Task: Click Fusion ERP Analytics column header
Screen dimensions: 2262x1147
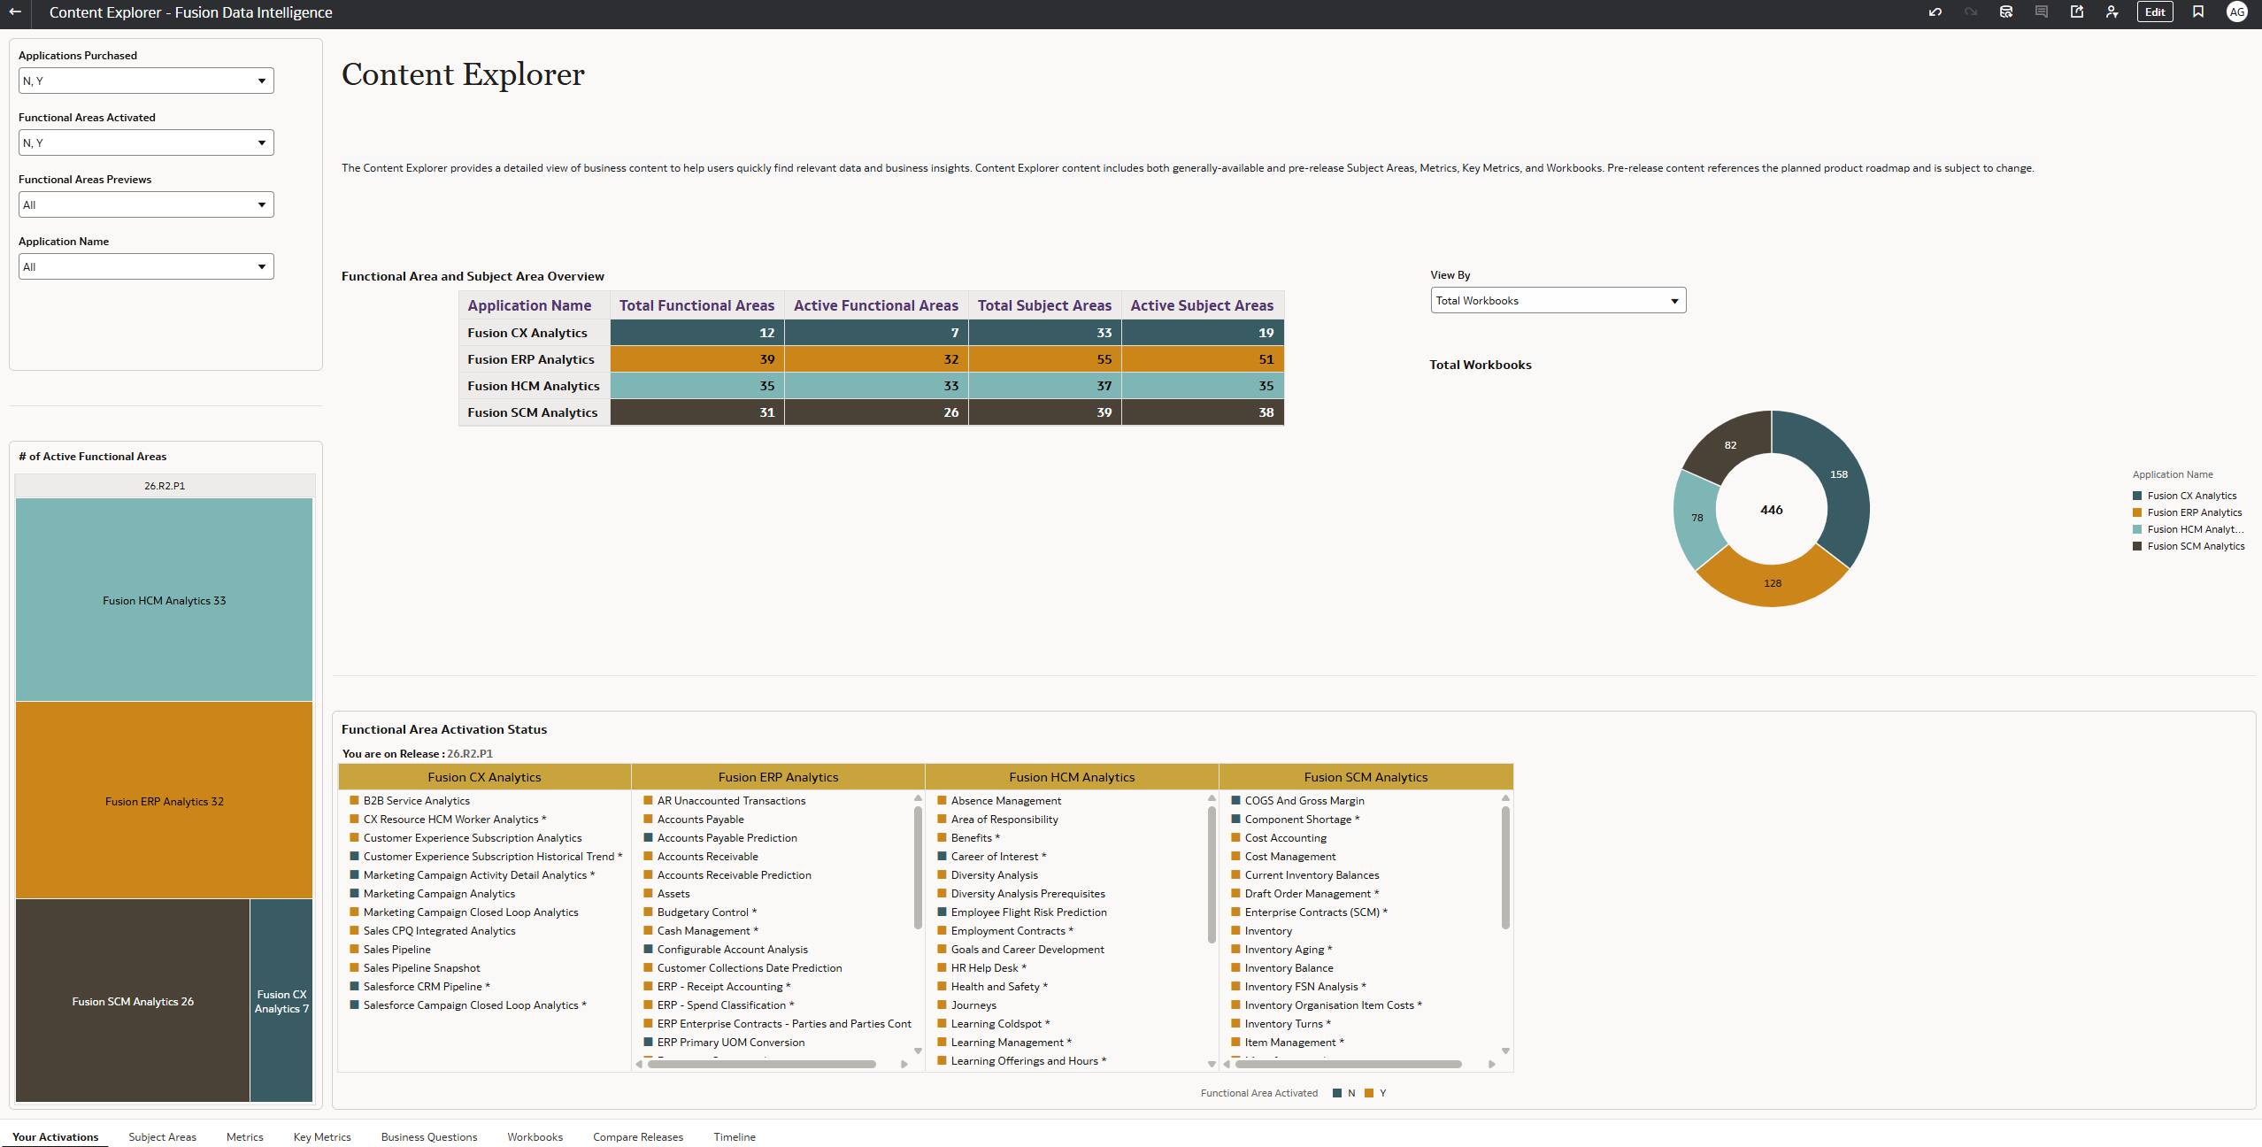Action: tap(778, 777)
